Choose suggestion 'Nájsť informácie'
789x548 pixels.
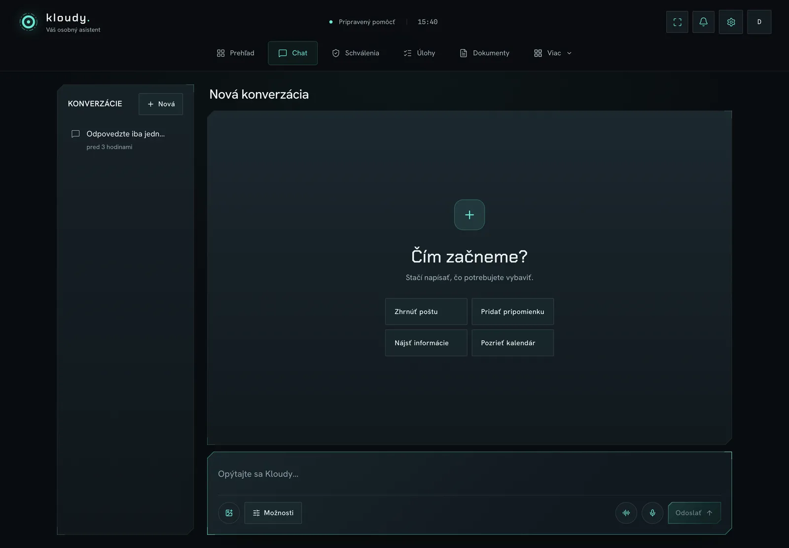click(426, 343)
